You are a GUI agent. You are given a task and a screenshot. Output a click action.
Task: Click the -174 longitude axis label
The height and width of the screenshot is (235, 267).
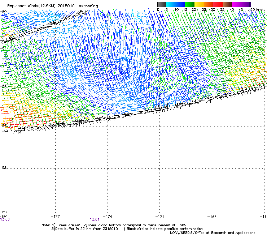108,217
